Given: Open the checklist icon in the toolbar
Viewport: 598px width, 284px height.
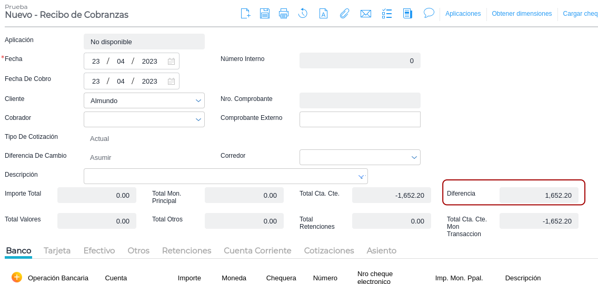Looking at the screenshot, I should [x=387, y=14].
